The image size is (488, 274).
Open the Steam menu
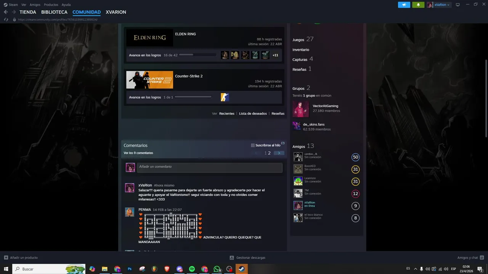tap(11, 5)
